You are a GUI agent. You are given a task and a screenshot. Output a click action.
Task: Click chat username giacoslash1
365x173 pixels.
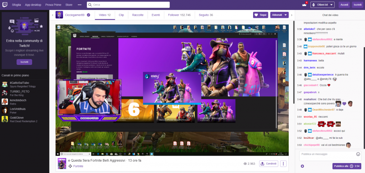click(x=311, y=85)
